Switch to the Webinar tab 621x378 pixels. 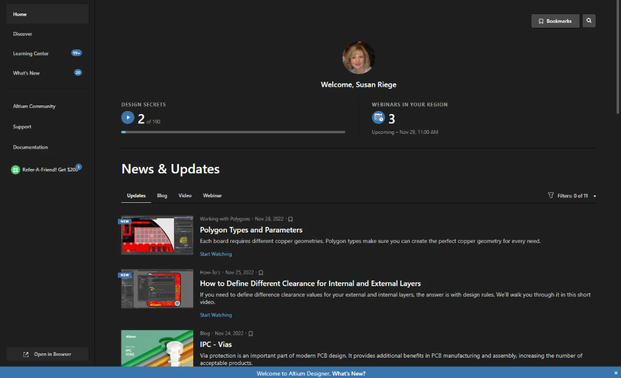(x=212, y=195)
